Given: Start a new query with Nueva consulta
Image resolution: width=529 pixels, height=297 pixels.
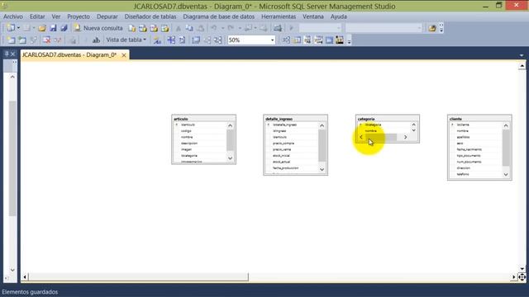Looking at the screenshot, I should [98, 28].
